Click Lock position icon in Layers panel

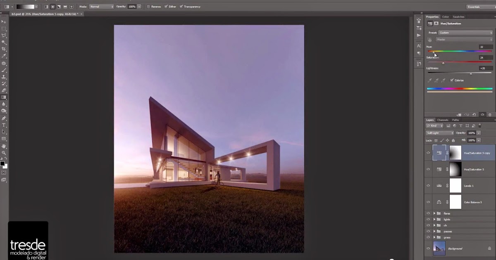[x=448, y=140]
